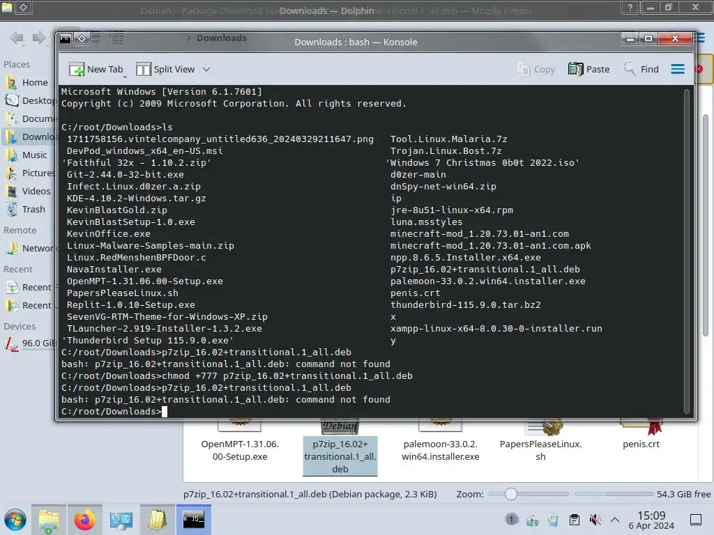Open the system settings taskbar icon

pyautogui.click(x=121, y=520)
